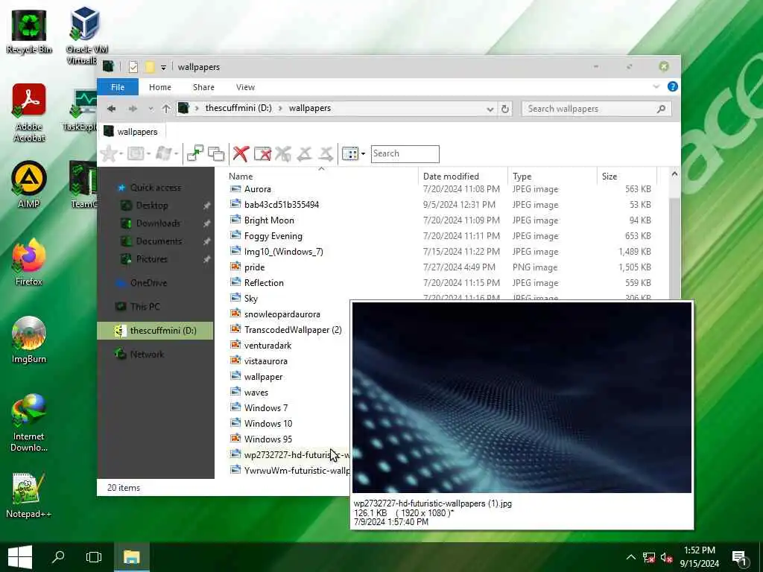This screenshot has height=572, width=763.
Task: Click the properties checkmark icon in title bar
Action: click(133, 67)
